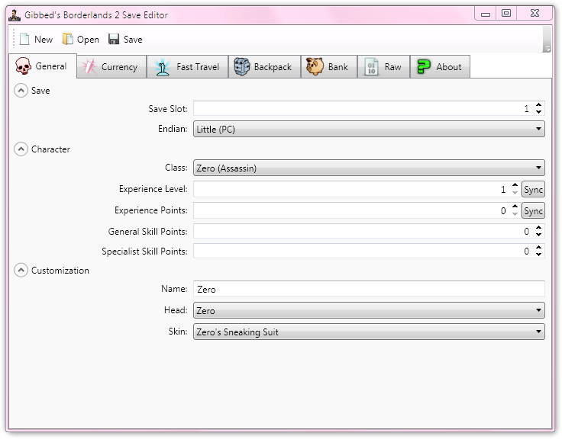The width and height of the screenshot is (562, 439).
Task: Select the General tab
Action: coord(43,66)
